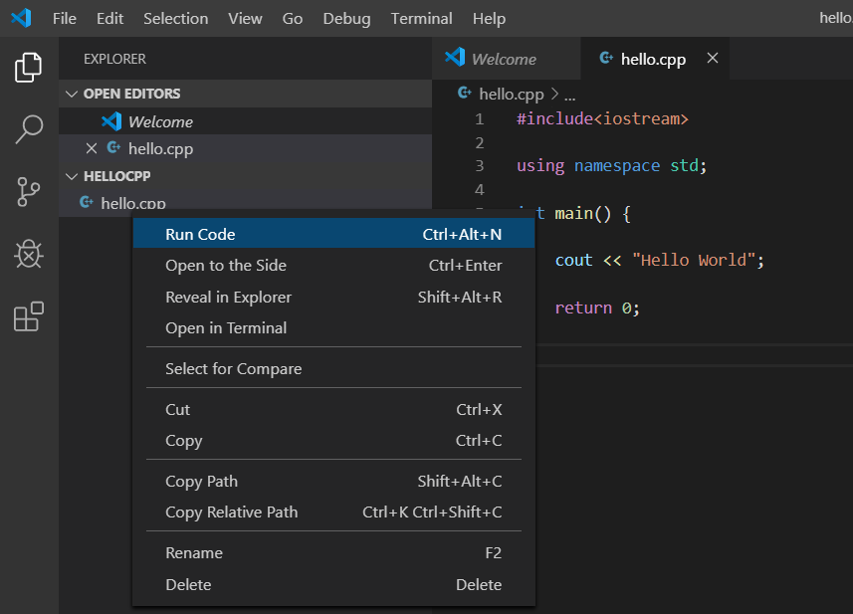Screen dimensions: 853x614
Task: Open the Extensions view
Action: pyautogui.click(x=28, y=316)
